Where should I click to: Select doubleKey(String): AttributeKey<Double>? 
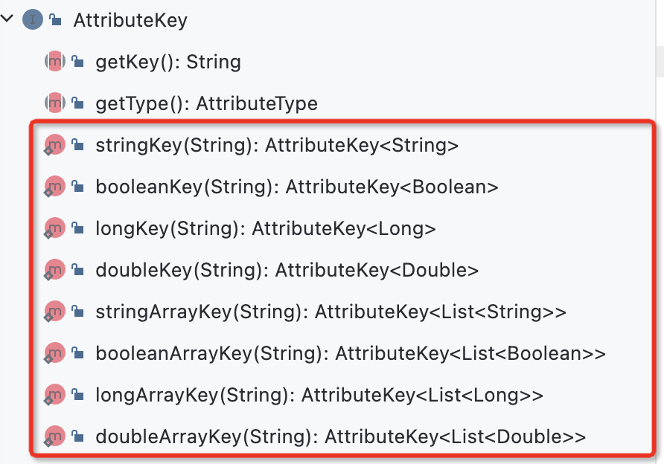(287, 270)
